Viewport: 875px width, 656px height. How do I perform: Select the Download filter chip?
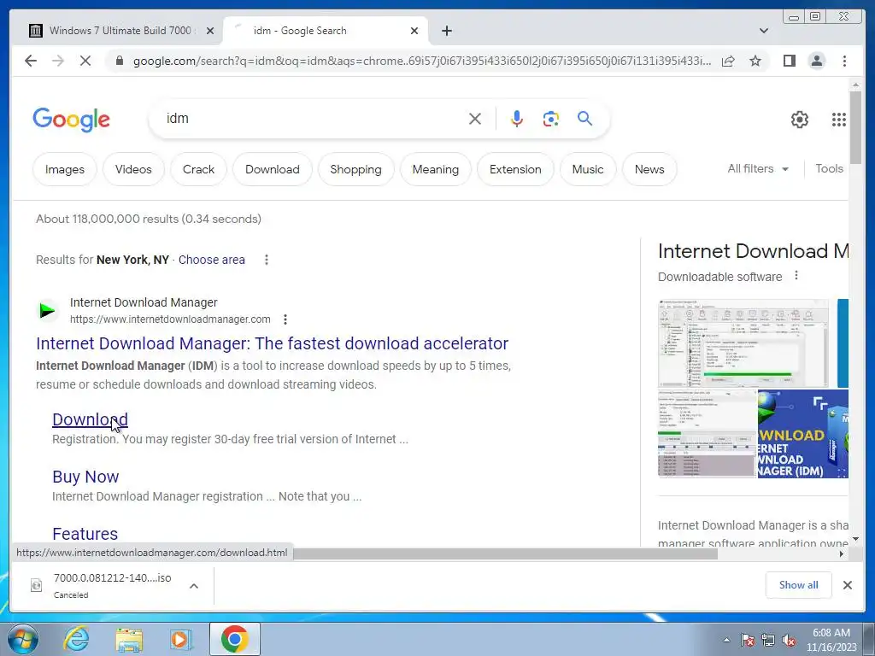point(273,170)
